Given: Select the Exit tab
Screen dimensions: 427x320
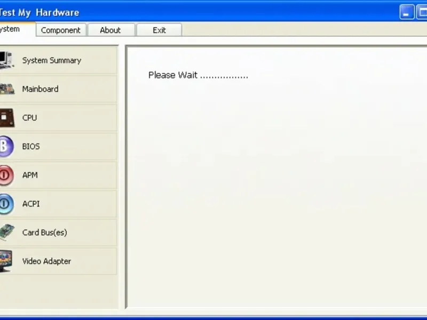Looking at the screenshot, I should pyautogui.click(x=159, y=30).
